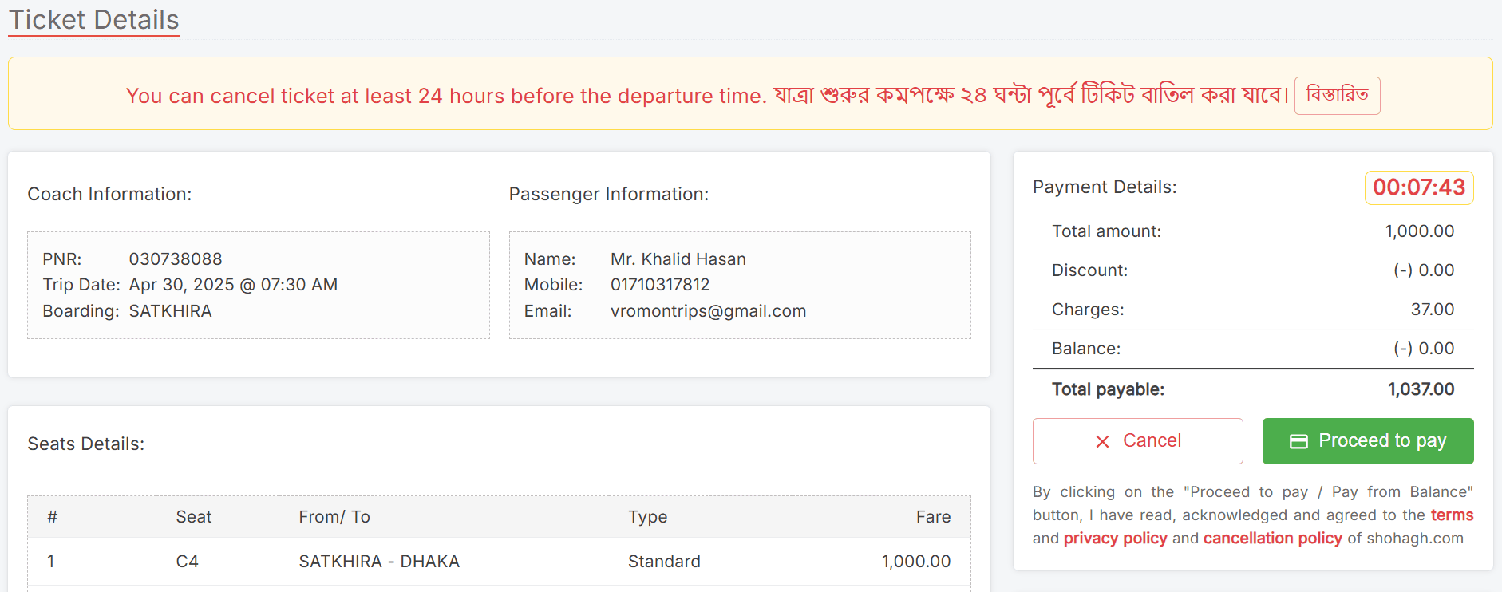Select the seat C4 table row

coord(499,562)
